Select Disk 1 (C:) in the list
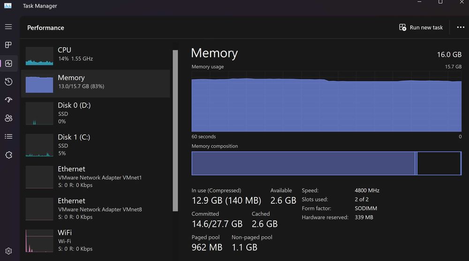The width and height of the screenshot is (469, 261). pos(96,145)
